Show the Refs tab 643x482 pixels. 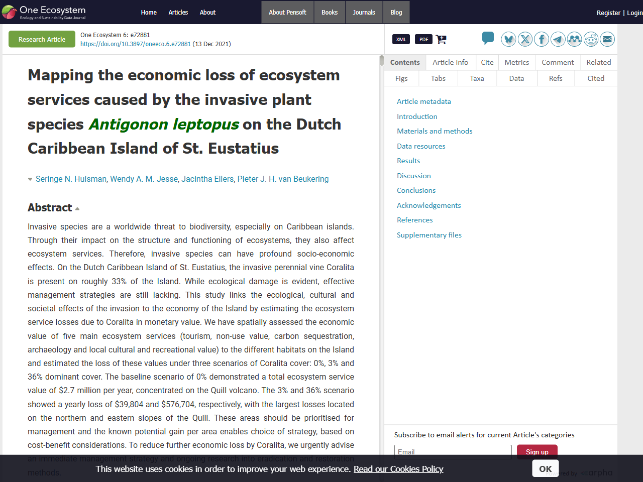click(556, 78)
